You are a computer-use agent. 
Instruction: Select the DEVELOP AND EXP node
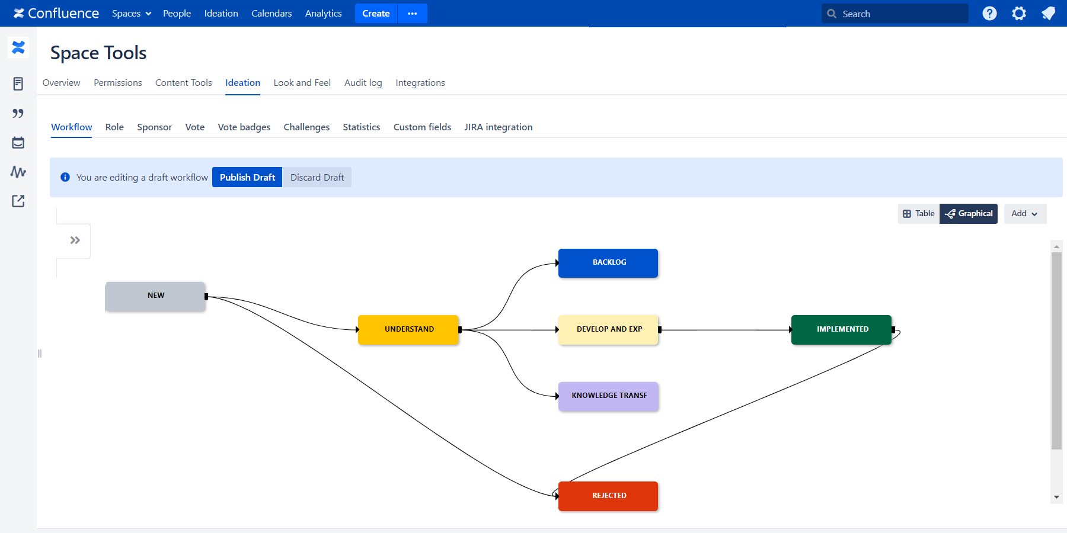(608, 329)
